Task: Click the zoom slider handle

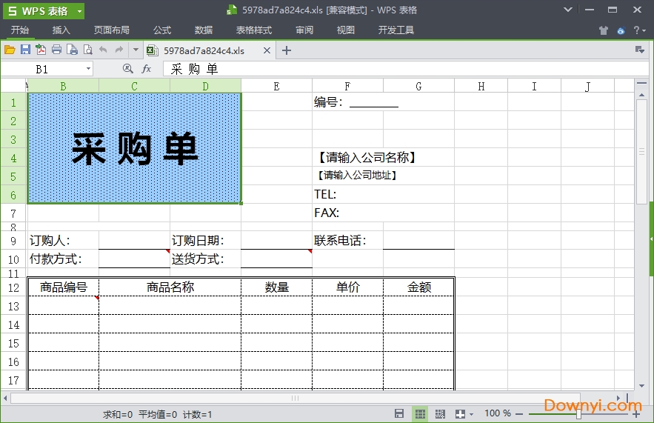Action: point(578,414)
